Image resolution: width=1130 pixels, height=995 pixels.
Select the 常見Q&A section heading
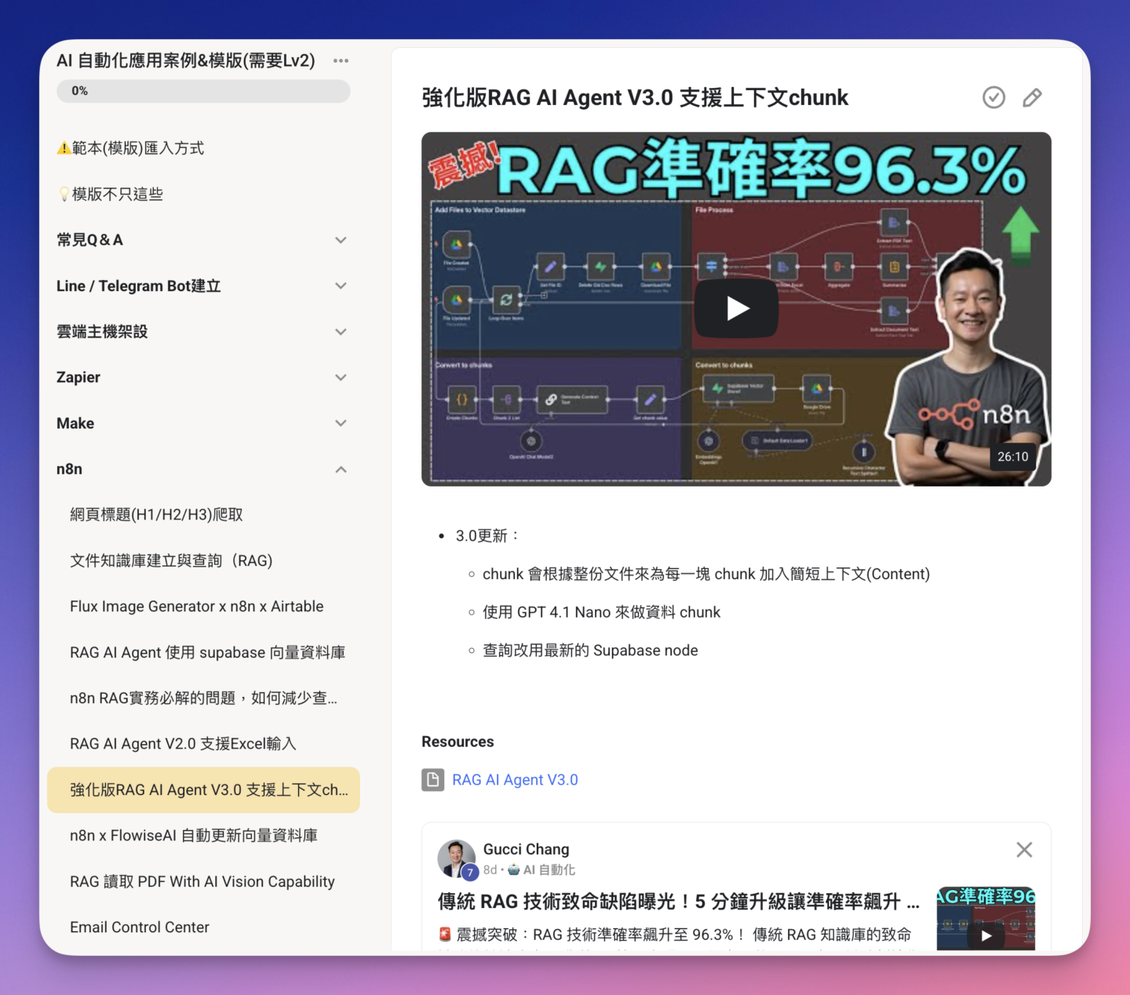coord(89,240)
